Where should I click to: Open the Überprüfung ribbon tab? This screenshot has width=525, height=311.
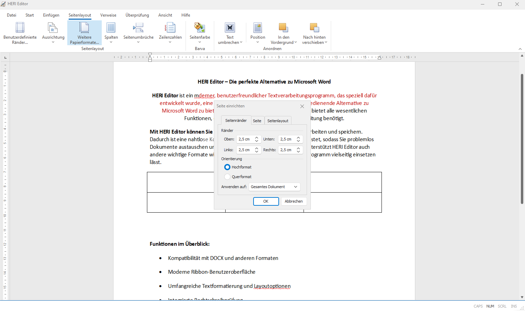click(137, 15)
